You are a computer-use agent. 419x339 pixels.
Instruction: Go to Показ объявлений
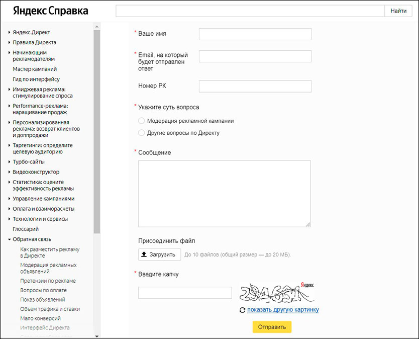(43, 300)
